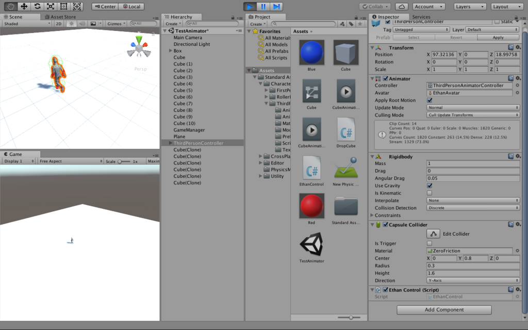Open the Account menu
528x330 pixels.
pos(428,6)
